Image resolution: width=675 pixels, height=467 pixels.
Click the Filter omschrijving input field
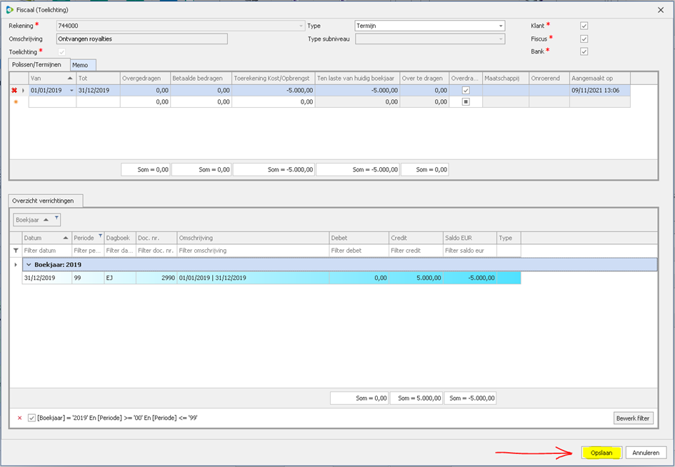pos(252,251)
